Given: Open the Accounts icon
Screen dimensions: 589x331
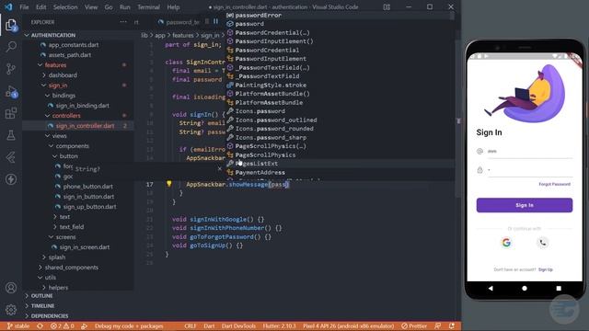Looking at the screenshot, I should (11, 288).
